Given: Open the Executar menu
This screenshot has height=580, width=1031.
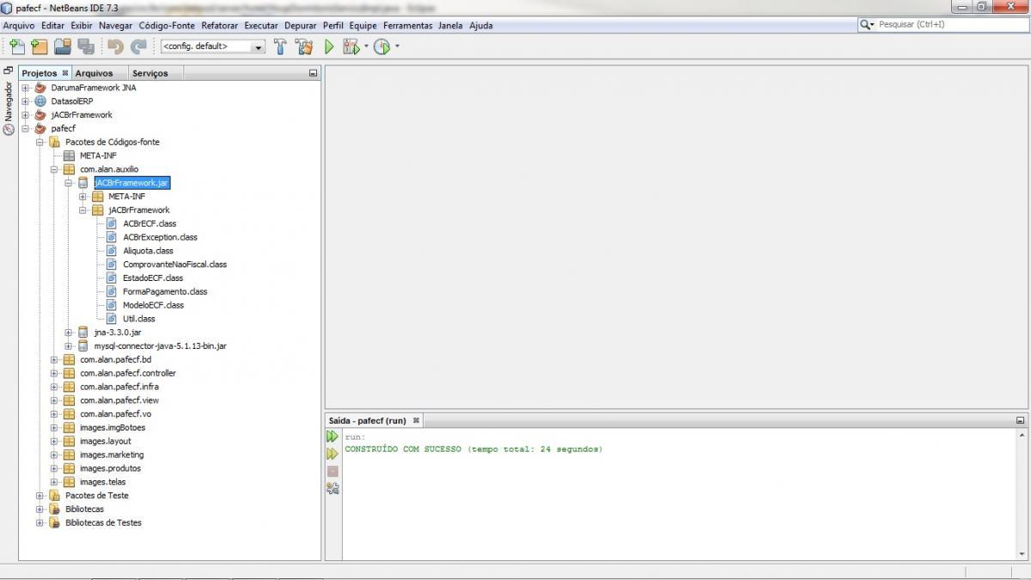Looking at the screenshot, I should coord(261,25).
